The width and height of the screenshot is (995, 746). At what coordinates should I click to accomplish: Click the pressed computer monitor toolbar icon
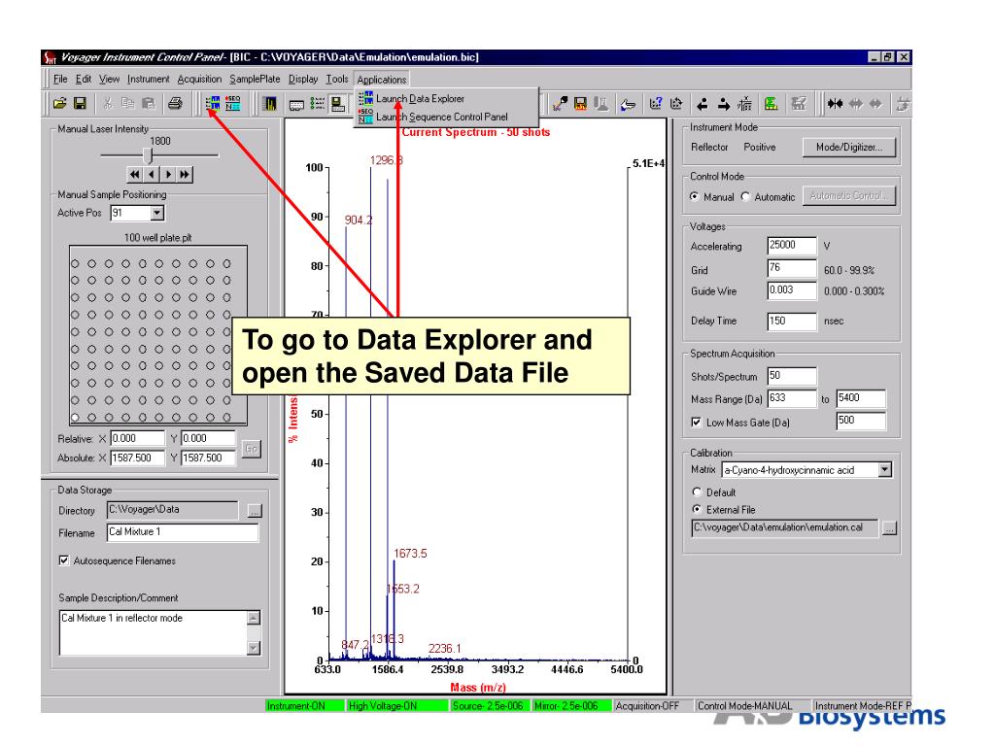pyautogui.click(x=338, y=104)
